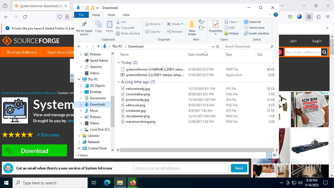Click the taskbar search box

50,183
